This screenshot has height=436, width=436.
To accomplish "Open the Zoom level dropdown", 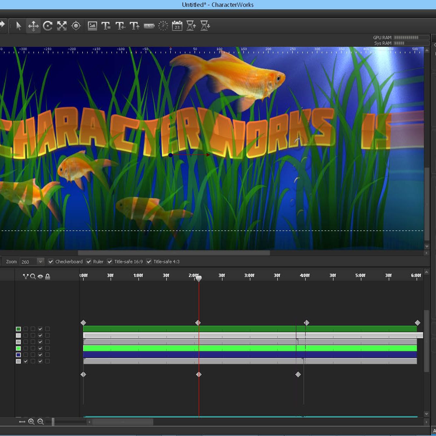I will click(x=40, y=262).
